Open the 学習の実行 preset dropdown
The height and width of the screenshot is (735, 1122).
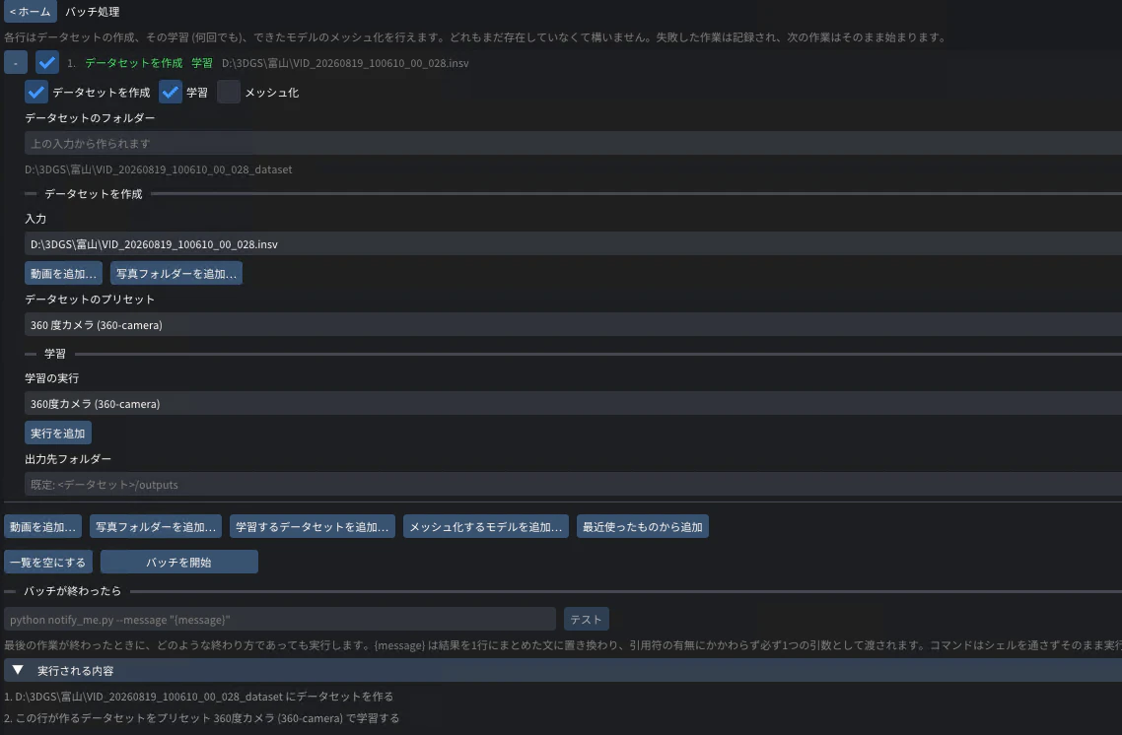click(573, 403)
